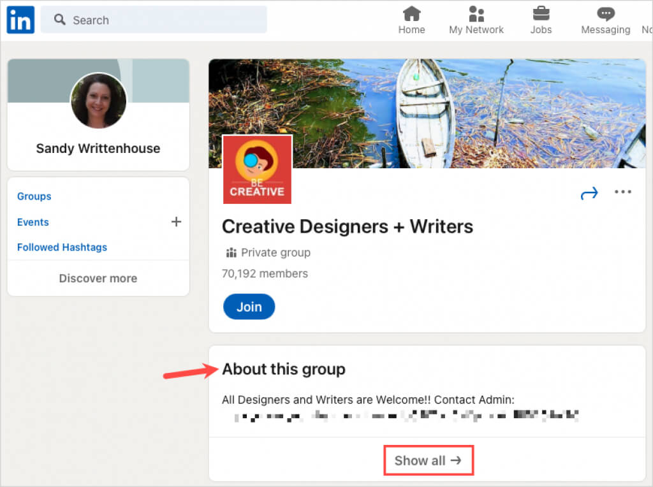Open the Events link in sidebar
This screenshot has height=487, width=653.
[x=33, y=222]
